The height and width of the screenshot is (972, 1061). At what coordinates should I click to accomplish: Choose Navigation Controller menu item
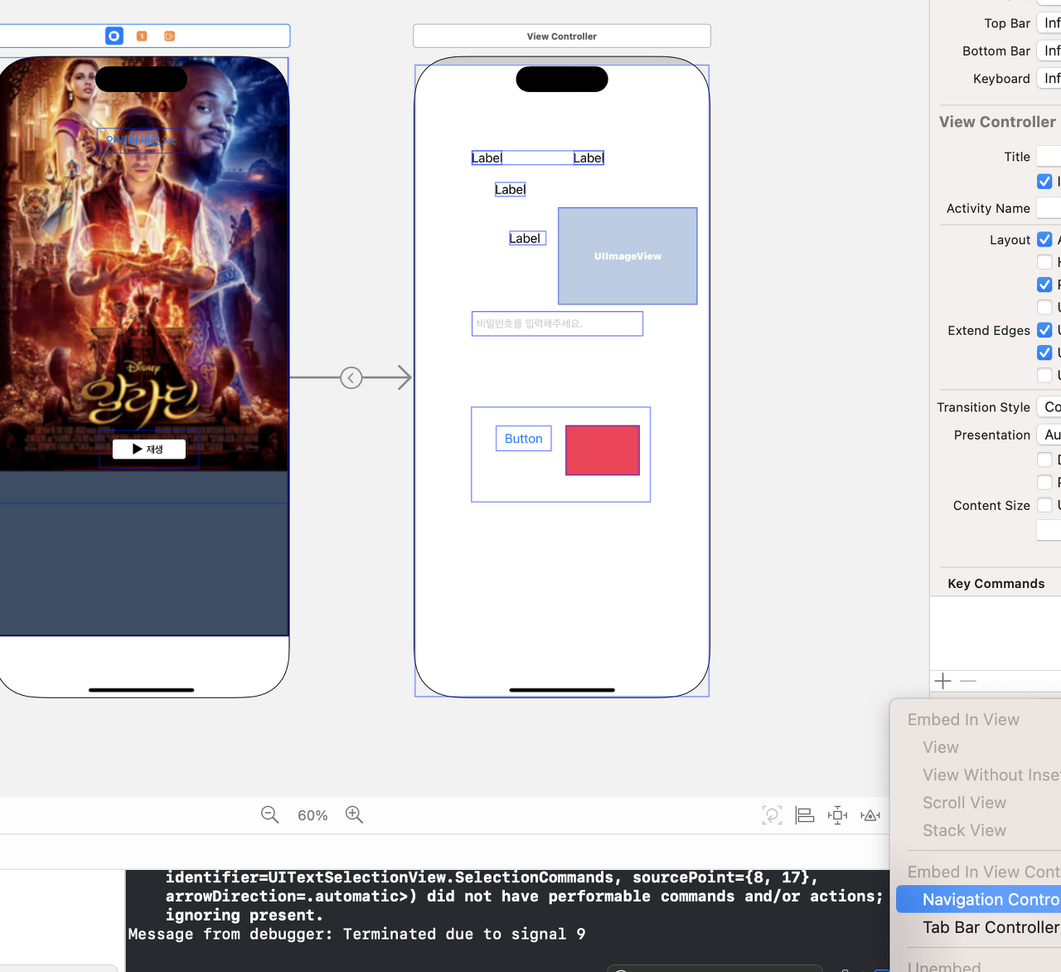[979, 900]
